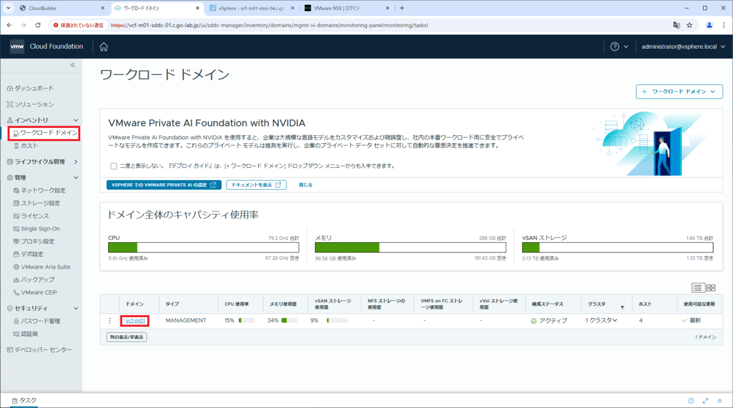
Task: Click VSPHERE での VMWARE PRIVATE AI の設定 button
Action: (164, 185)
